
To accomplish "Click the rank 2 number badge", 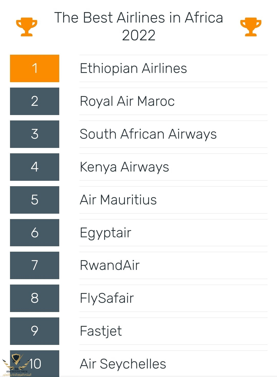I will click(35, 101).
